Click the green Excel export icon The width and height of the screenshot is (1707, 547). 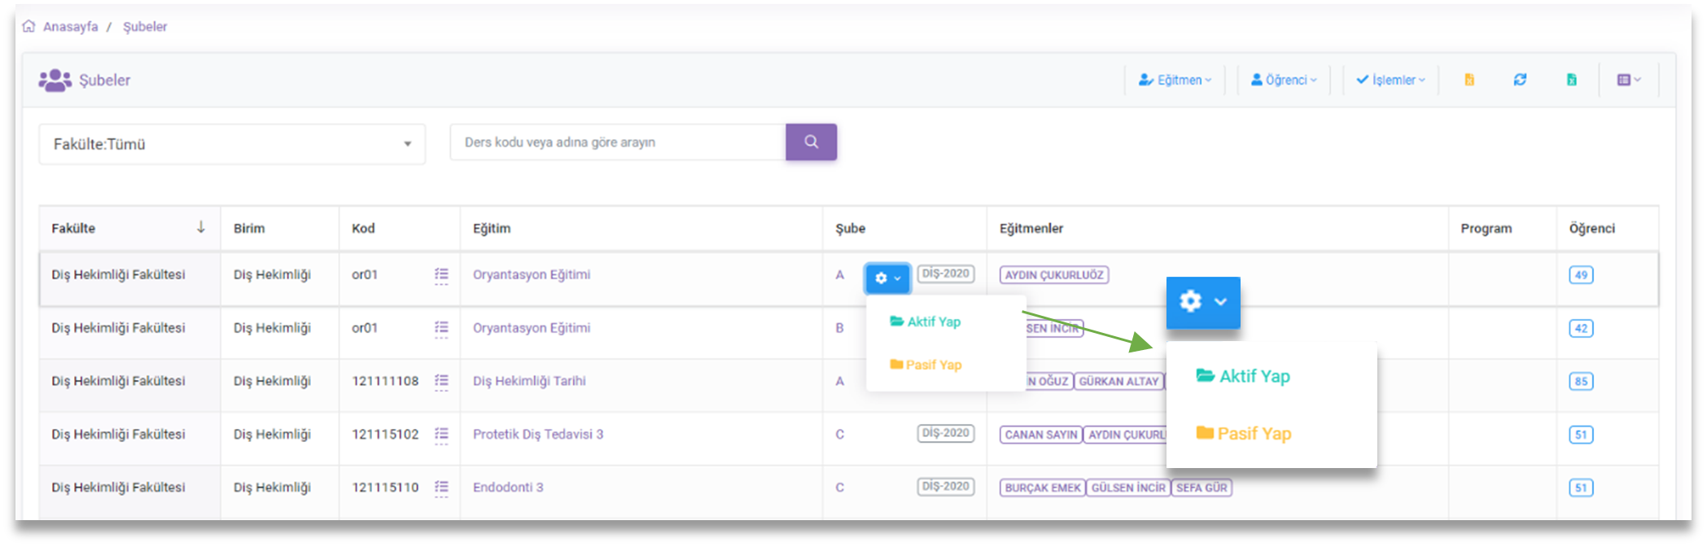pos(1571,80)
